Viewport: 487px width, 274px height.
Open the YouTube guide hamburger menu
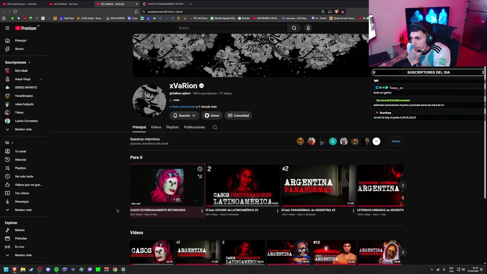coord(7,28)
